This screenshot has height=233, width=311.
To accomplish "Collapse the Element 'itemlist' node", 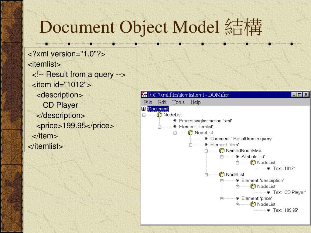I will click(159, 127).
